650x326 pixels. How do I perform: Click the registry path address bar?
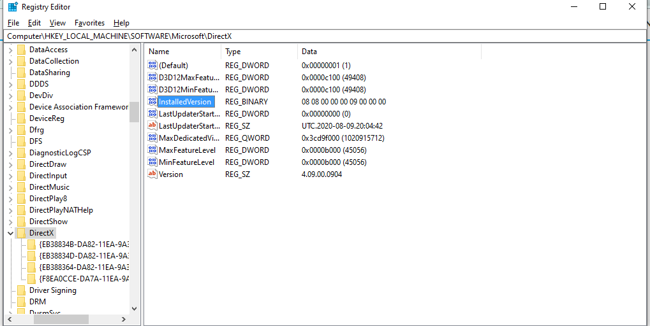coord(325,36)
